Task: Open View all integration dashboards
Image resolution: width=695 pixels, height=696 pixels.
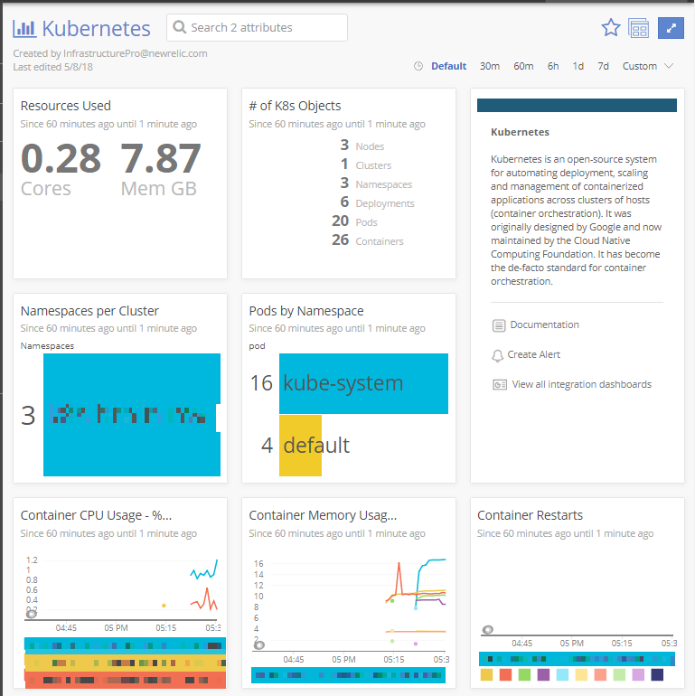Action: pyautogui.click(x=581, y=384)
